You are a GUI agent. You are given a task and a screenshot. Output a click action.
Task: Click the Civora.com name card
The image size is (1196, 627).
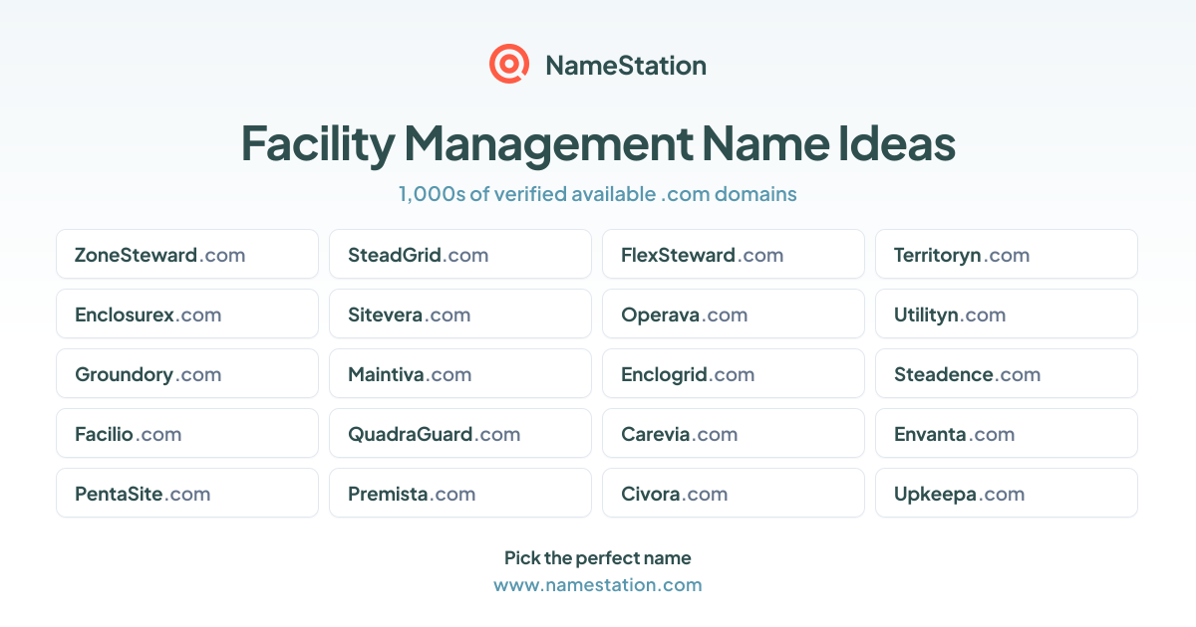[734, 494]
